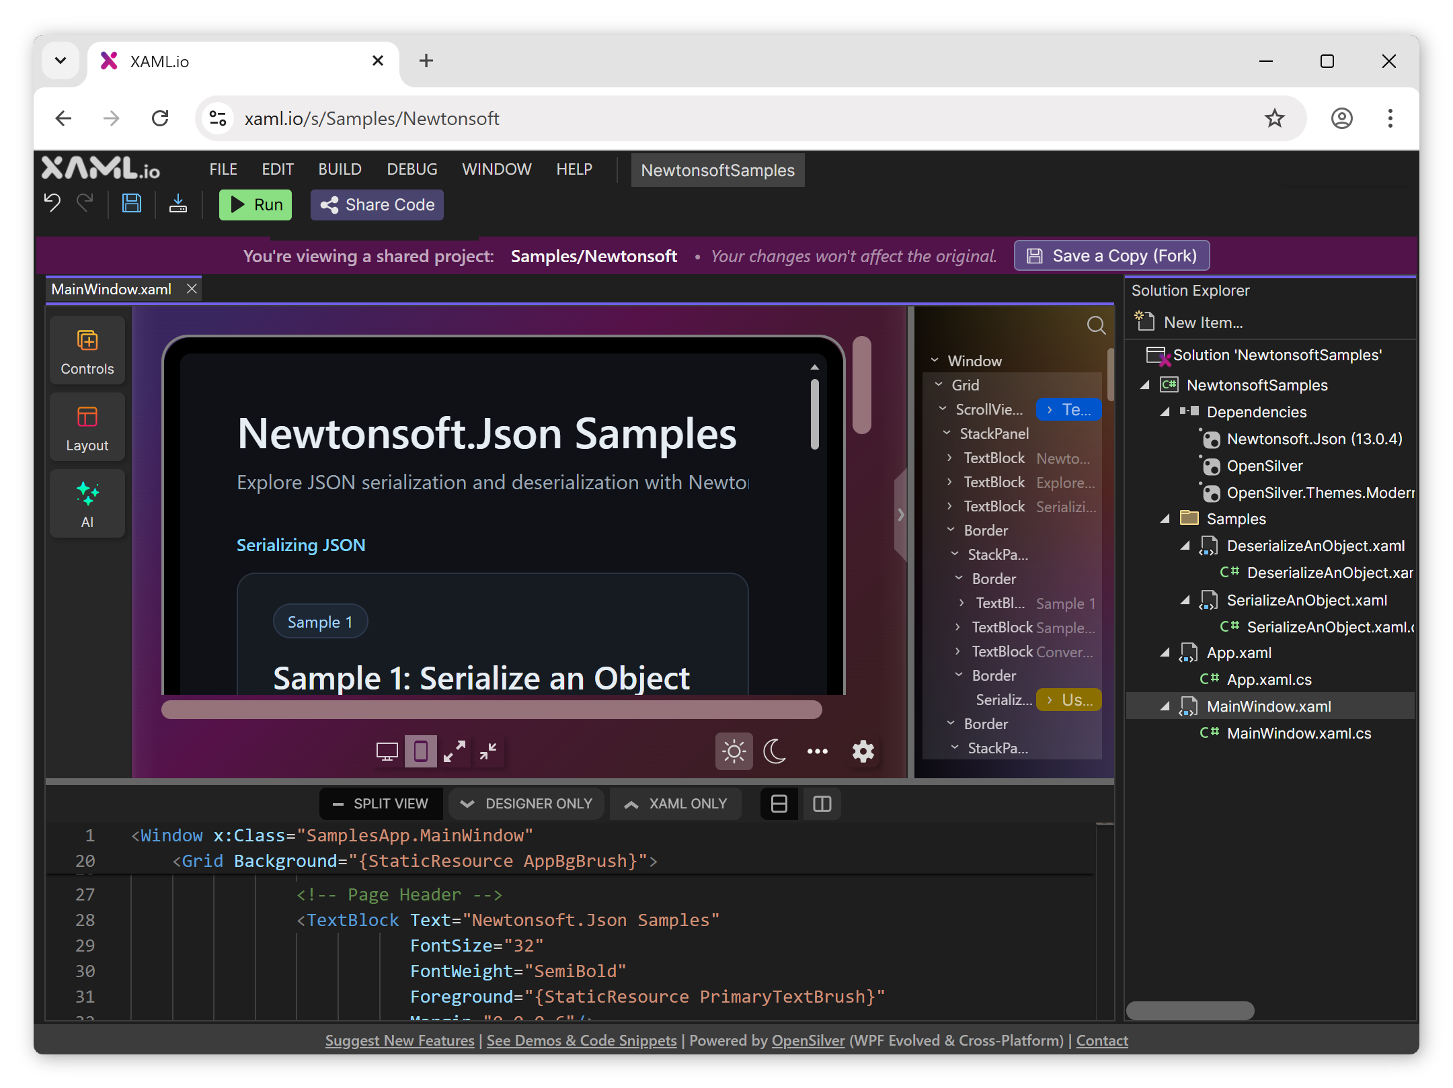Follow the Suggest New Features link
Viewport: 1453px width, 1088px height.
point(399,1040)
